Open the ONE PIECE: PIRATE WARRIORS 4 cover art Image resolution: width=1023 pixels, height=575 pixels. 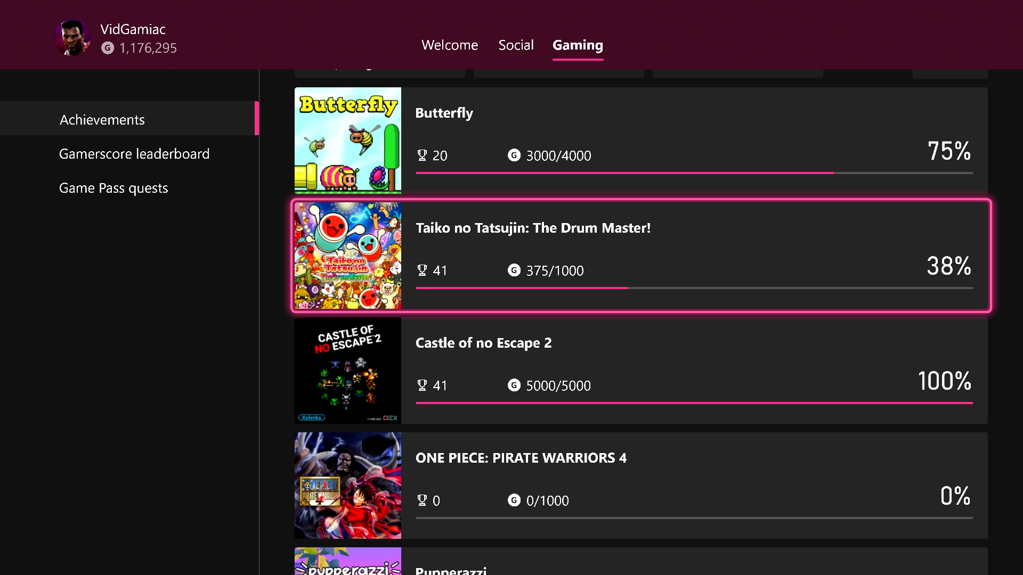coord(348,486)
